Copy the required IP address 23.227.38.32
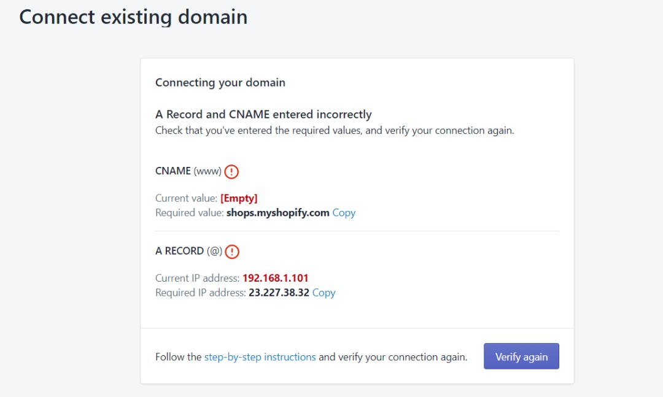Viewport: 663px width, 397px height. click(324, 293)
